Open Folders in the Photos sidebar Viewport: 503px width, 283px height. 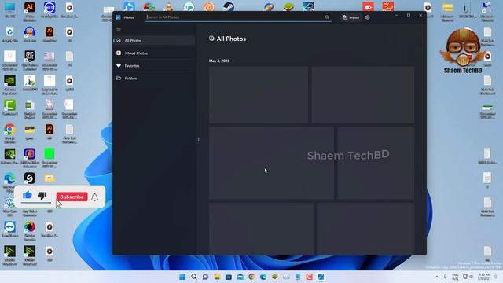tap(154, 79)
